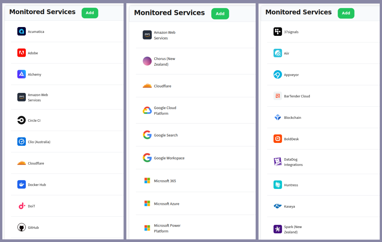Click the Appveyor service icon
The width and height of the screenshot is (382, 242).
click(x=278, y=75)
